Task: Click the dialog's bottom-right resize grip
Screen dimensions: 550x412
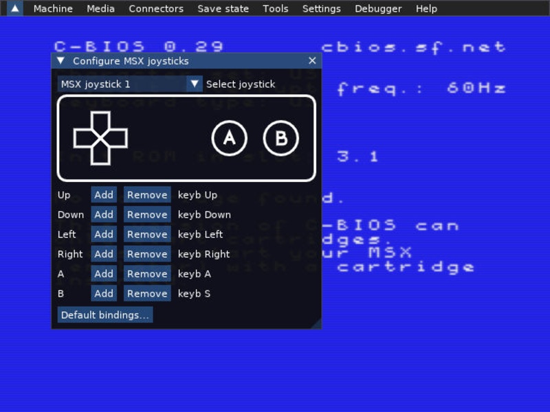Action: coord(317,324)
